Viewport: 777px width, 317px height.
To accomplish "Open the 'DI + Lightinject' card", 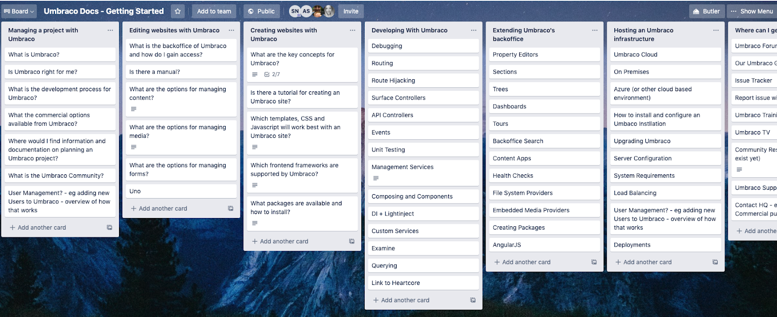I will tap(423, 214).
